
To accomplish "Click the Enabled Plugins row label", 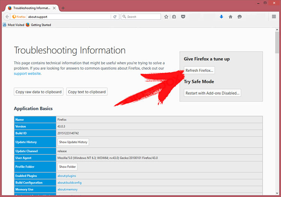I will point(26,176).
